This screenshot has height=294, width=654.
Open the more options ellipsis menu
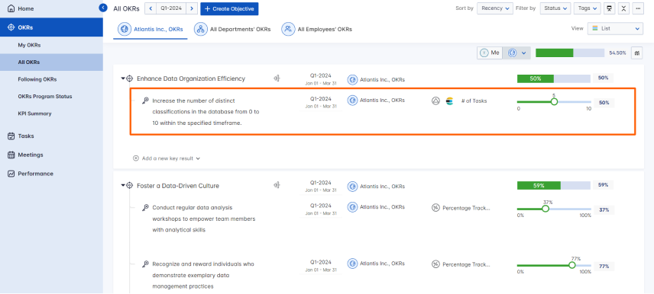(638, 8)
